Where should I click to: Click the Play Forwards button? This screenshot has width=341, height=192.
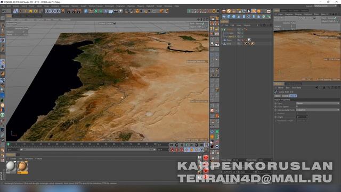point(186,145)
